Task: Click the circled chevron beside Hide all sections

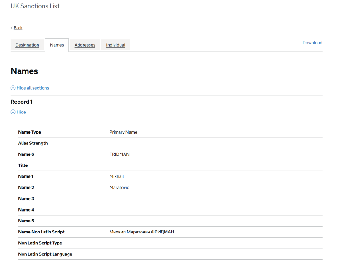Action: 13,88
